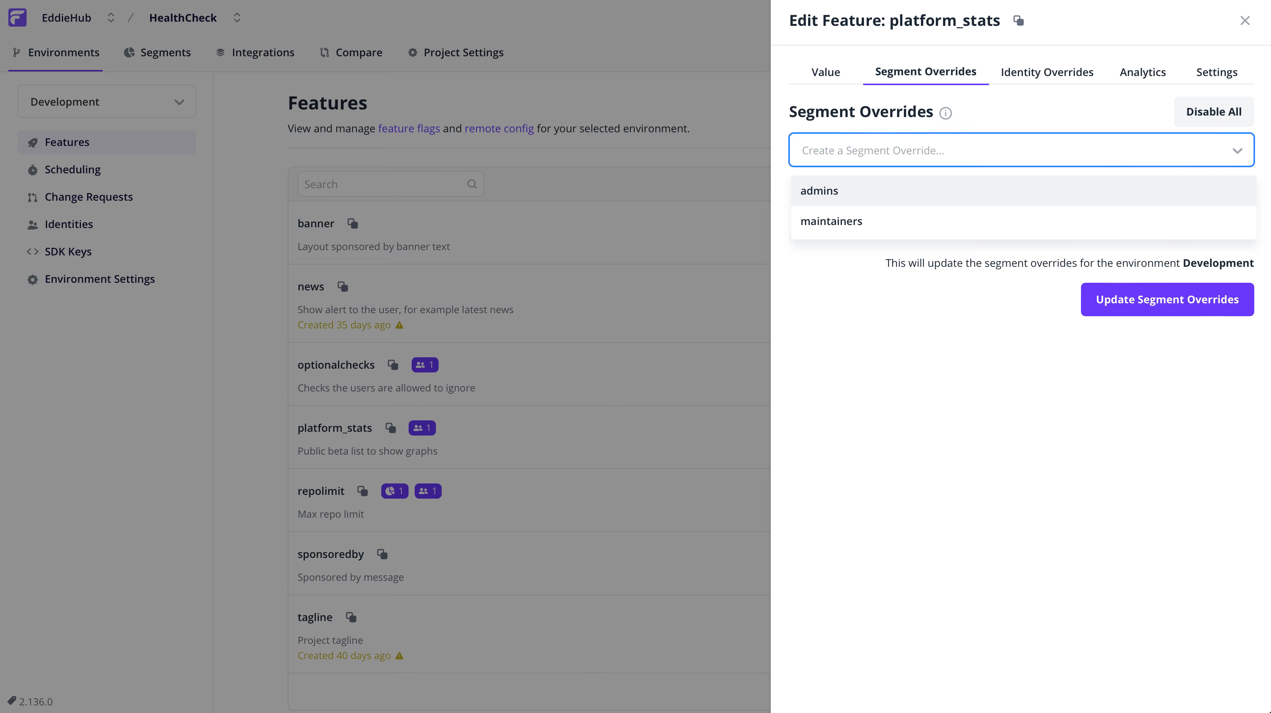This screenshot has height=713, width=1271.
Task: Open Scheduling in the sidebar
Action: point(106,169)
